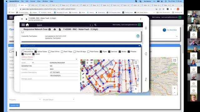The height and width of the screenshot is (112, 200).
Task: Zoom in on the background map
Action: point(175,88)
